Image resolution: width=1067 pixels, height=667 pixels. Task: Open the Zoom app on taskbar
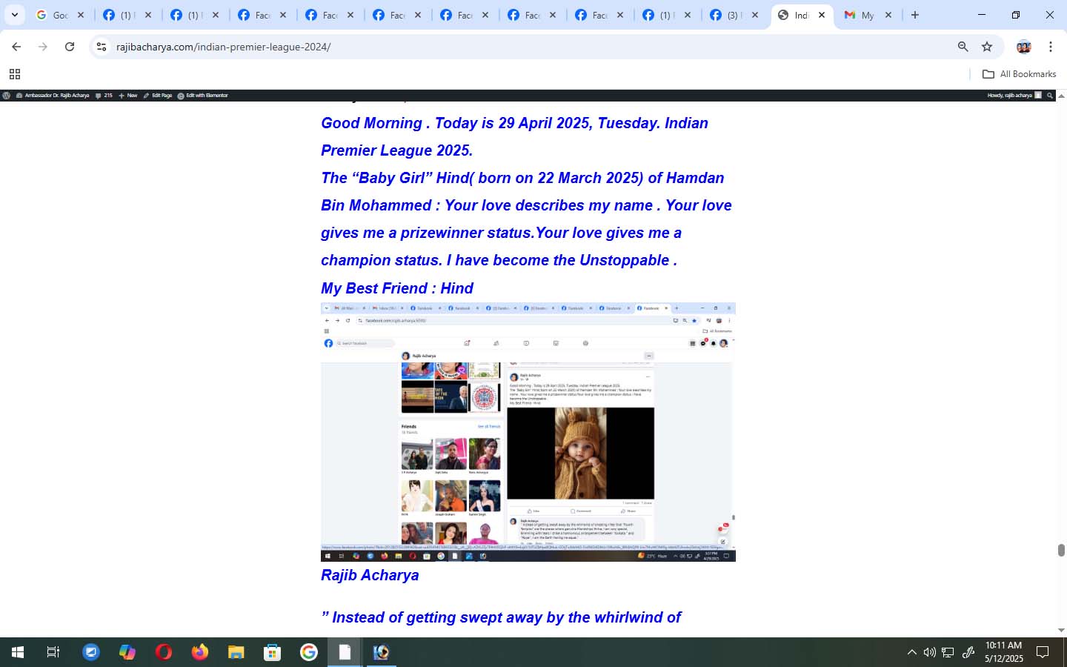(91, 652)
